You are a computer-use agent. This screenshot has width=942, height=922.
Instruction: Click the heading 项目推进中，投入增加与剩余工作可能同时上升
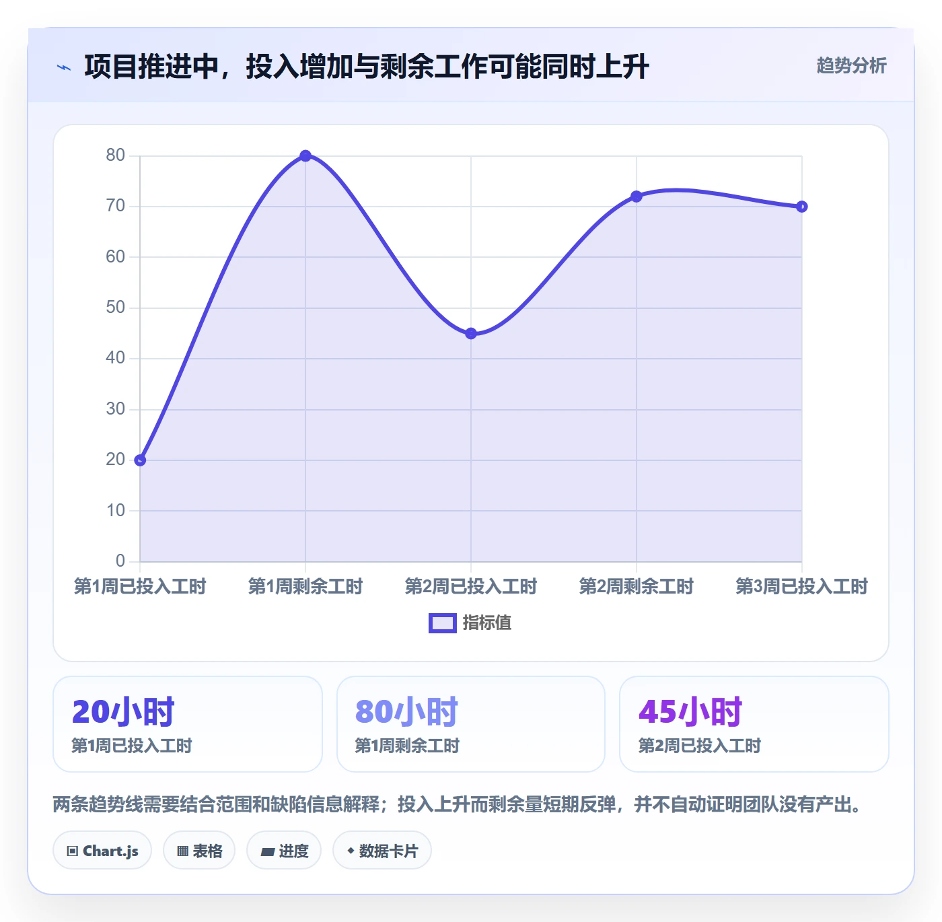click(367, 67)
